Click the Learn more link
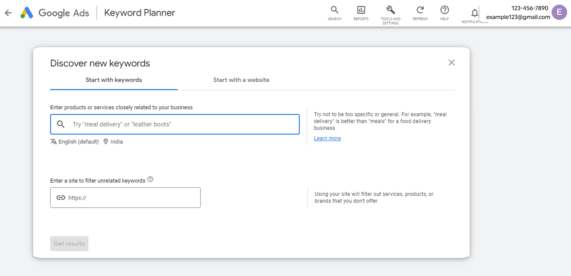Image resolution: width=571 pixels, height=276 pixels. (327, 138)
